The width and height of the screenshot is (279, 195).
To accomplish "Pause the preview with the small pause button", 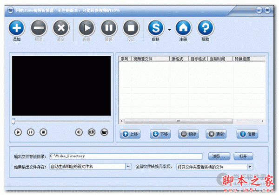I will click(31, 132).
